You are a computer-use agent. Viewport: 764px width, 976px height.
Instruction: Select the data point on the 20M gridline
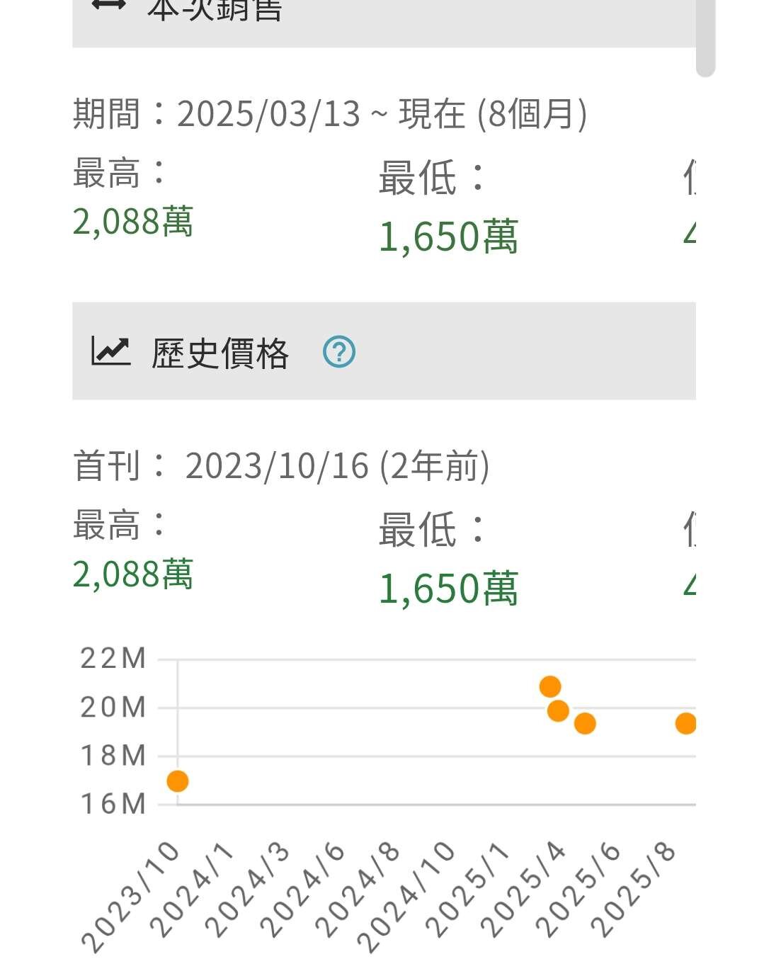point(558,710)
